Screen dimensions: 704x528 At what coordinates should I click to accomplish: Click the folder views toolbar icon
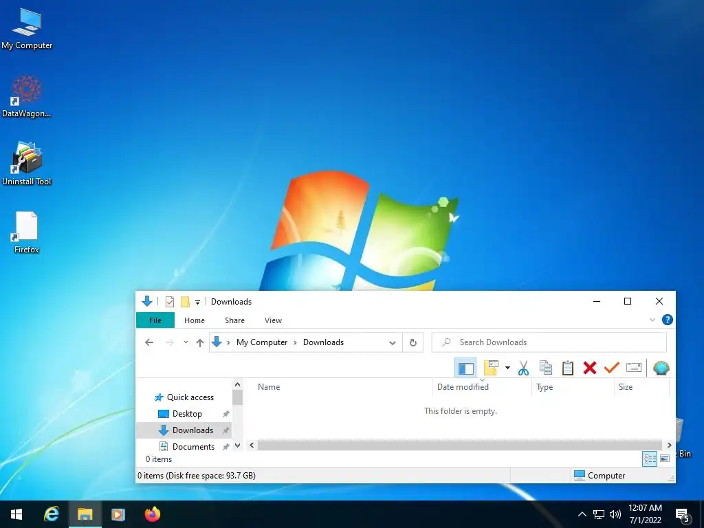[490, 368]
